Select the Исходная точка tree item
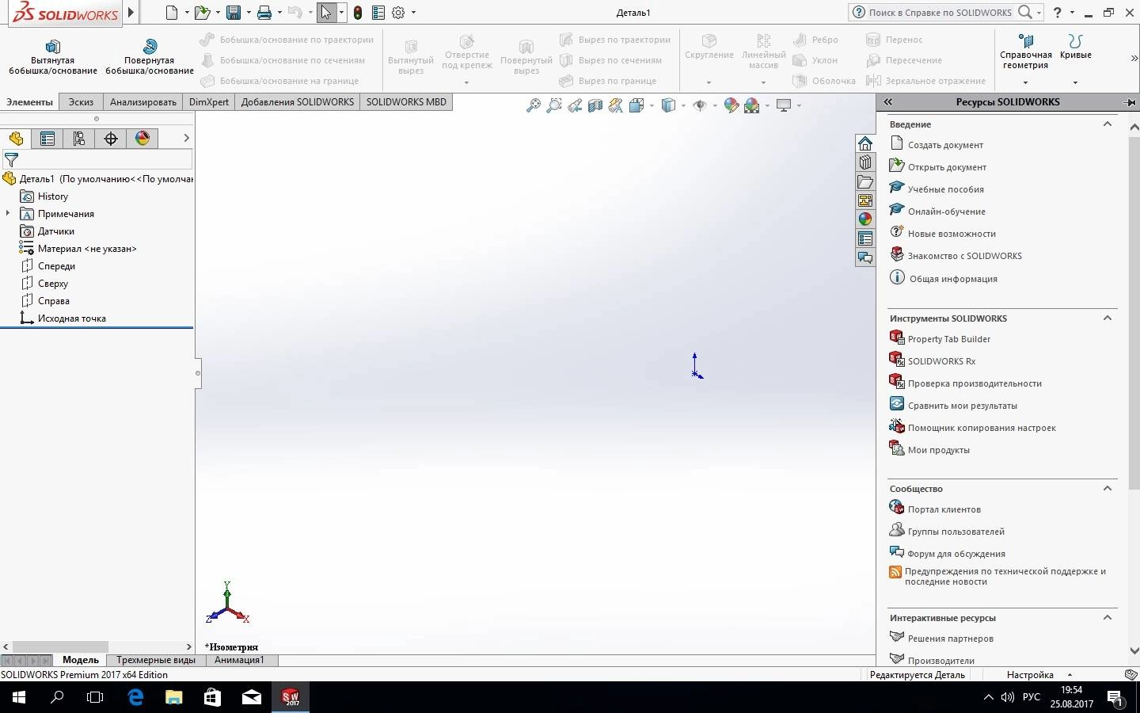 (x=71, y=318)
